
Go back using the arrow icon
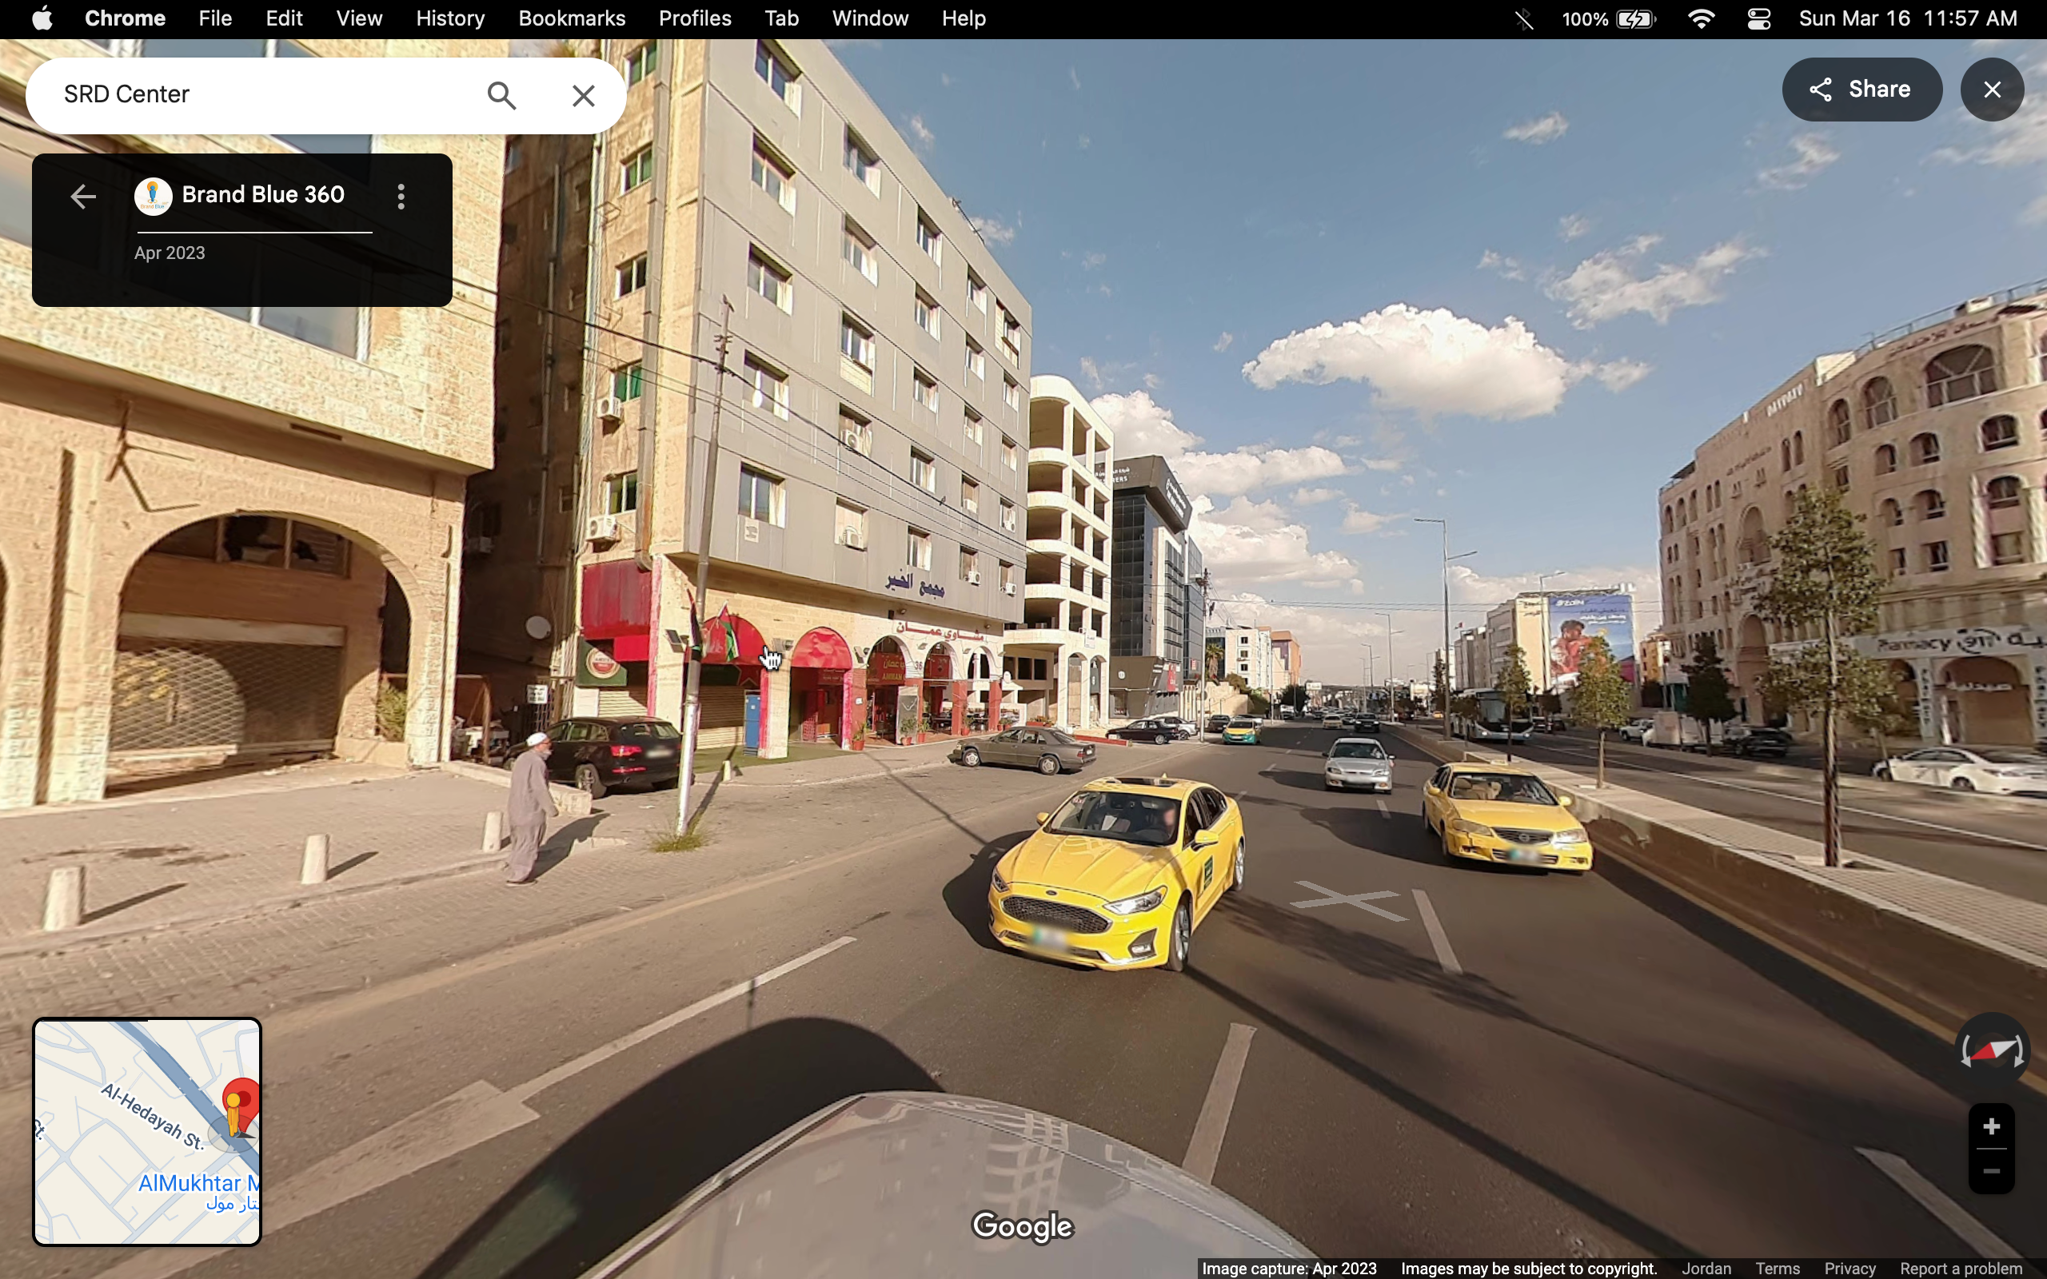pyautogui.click(x=83, y=197)
